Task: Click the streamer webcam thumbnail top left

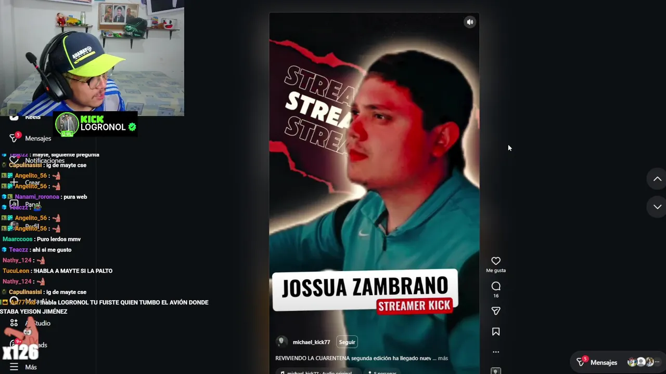Action: tap(92, 58)
